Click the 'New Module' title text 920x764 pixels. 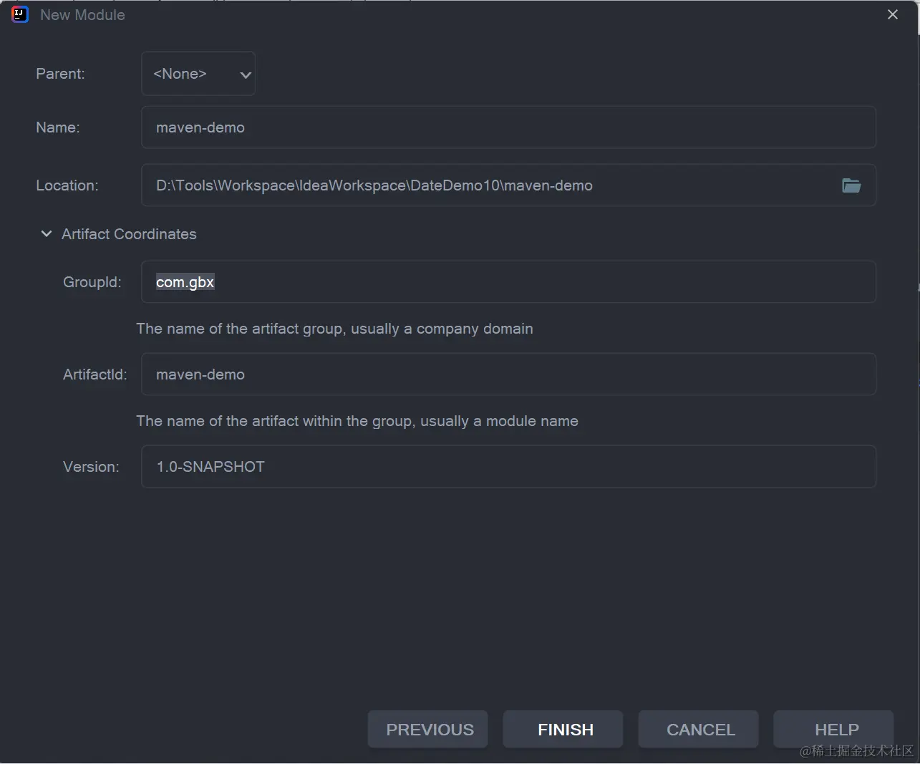[x=82, y=15]
